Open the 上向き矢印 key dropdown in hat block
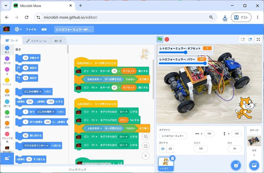This screenshot has height=173, width=264. (x=84, y=104)
